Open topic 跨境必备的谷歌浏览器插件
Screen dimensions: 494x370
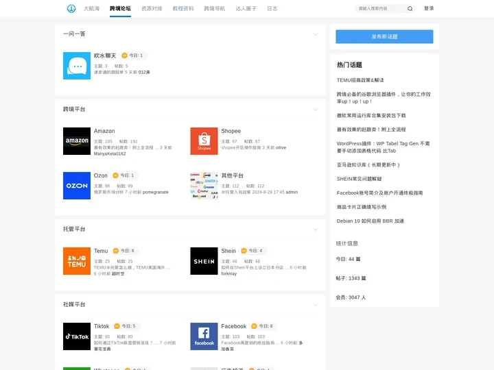coord(384,98)
